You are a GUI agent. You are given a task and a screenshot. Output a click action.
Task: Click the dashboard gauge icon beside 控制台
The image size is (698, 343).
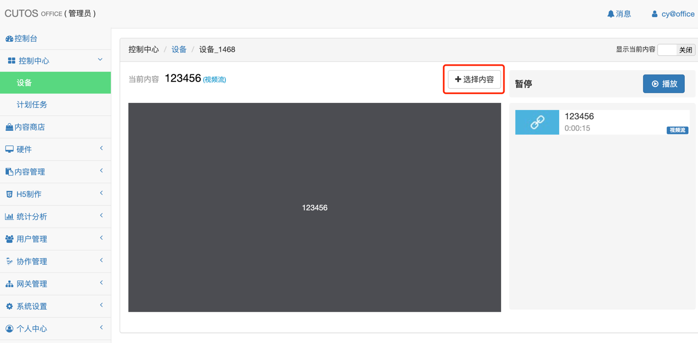click(x=9, y=39)
